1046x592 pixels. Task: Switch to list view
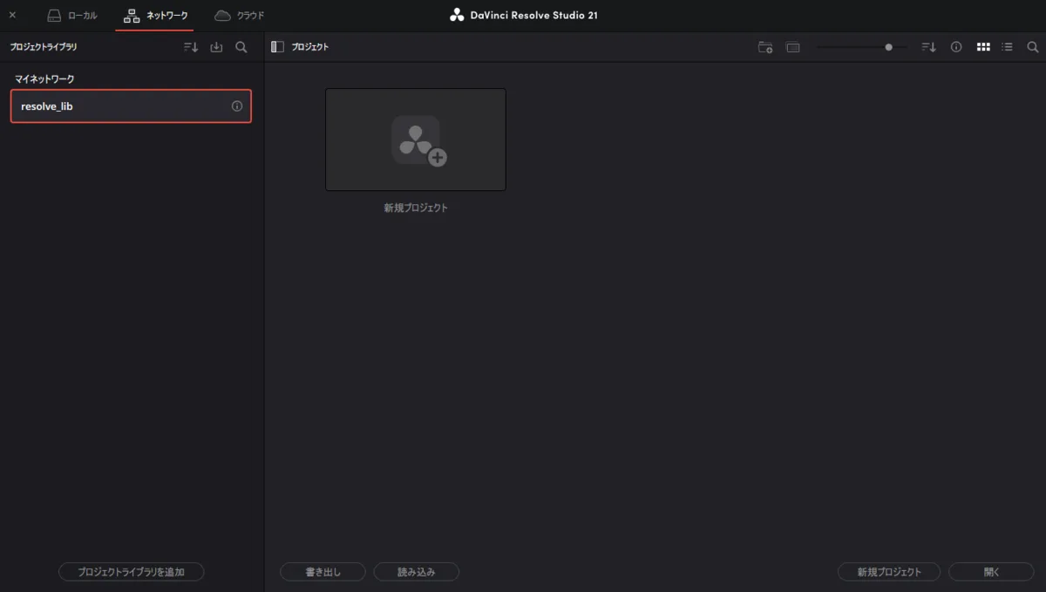pyautogui.click(x=1008, y=47)
